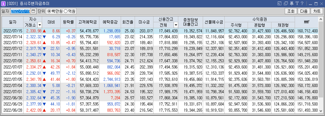
Task: Open font settings with the T icon
Action: click(x=297, y=3)
